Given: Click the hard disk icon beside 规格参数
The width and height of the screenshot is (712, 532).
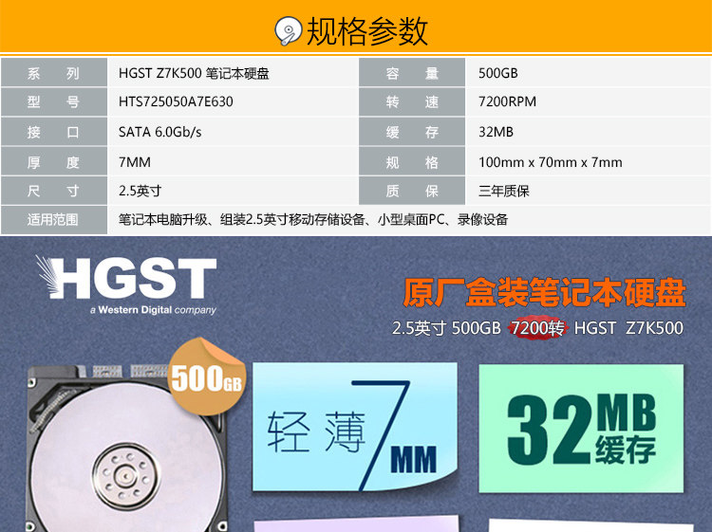Looking at the screenshot, I should [x=288, y=30].
